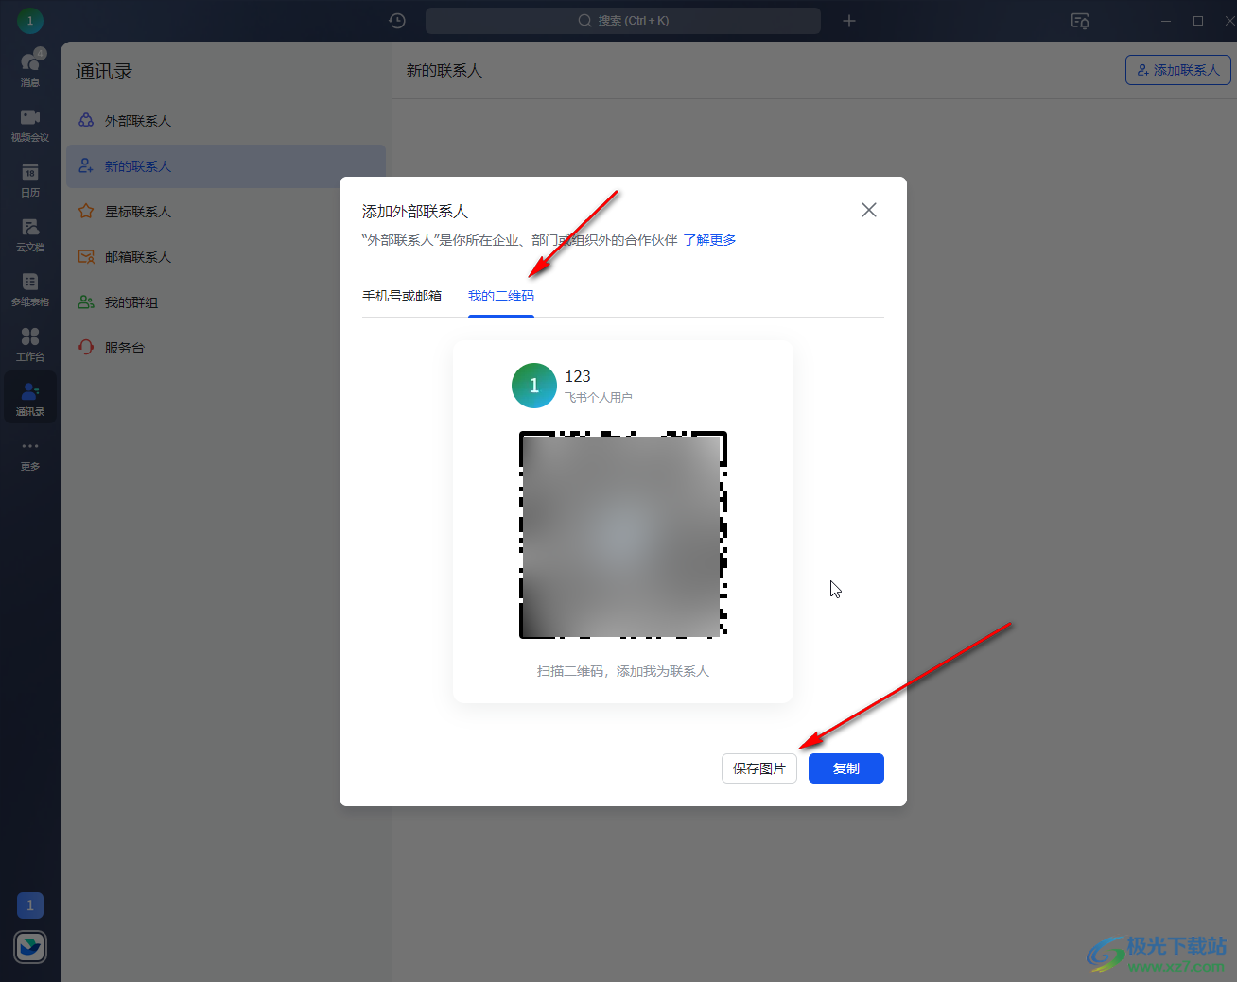
Task: Click user avatar at top-left corner
Action: pos(30,20)
